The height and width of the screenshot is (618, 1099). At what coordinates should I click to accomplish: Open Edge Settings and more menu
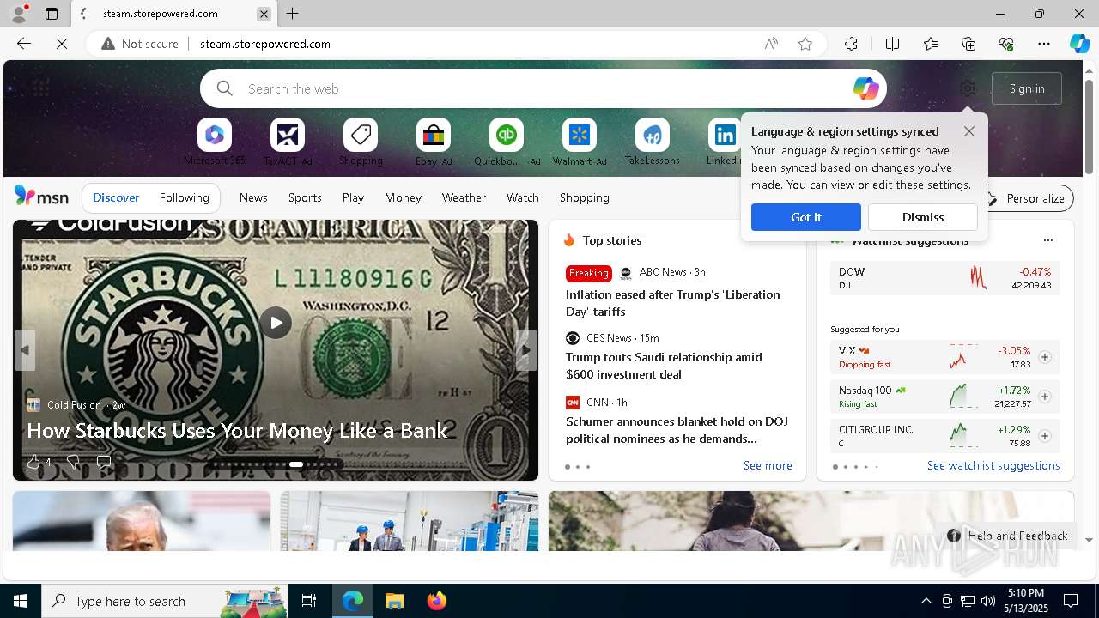pos(1044,44)
